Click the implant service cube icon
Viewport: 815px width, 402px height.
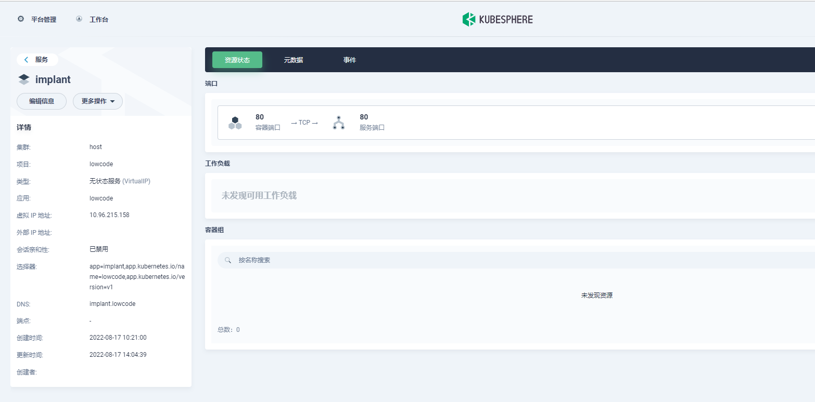pyautogui.click(x=24, y=78)
